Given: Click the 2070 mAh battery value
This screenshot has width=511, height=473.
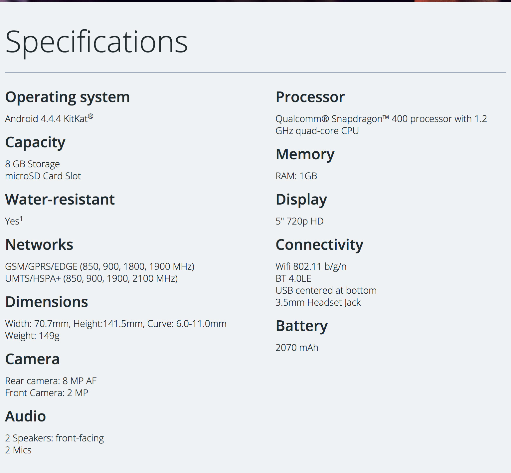Looking at the screenshot, I should coord(297,348).
